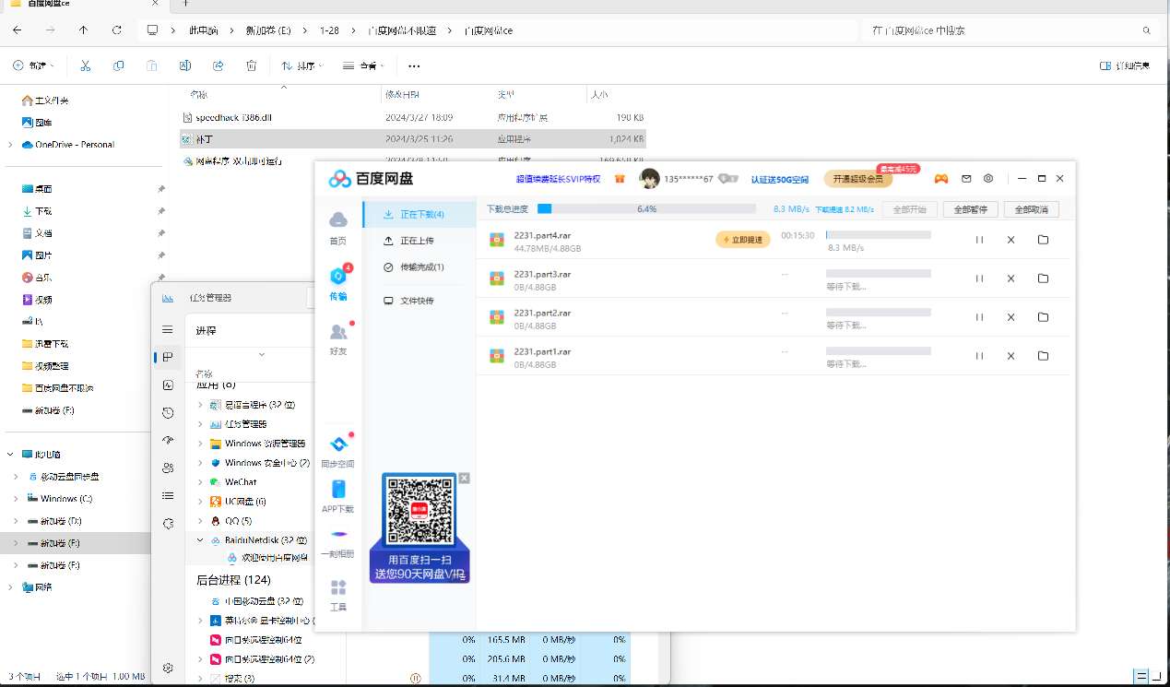The height and width of the screenshot is (687, 1170).
Task: Open the mail icon in Baidu Netdisk
Action: (966, 178)
